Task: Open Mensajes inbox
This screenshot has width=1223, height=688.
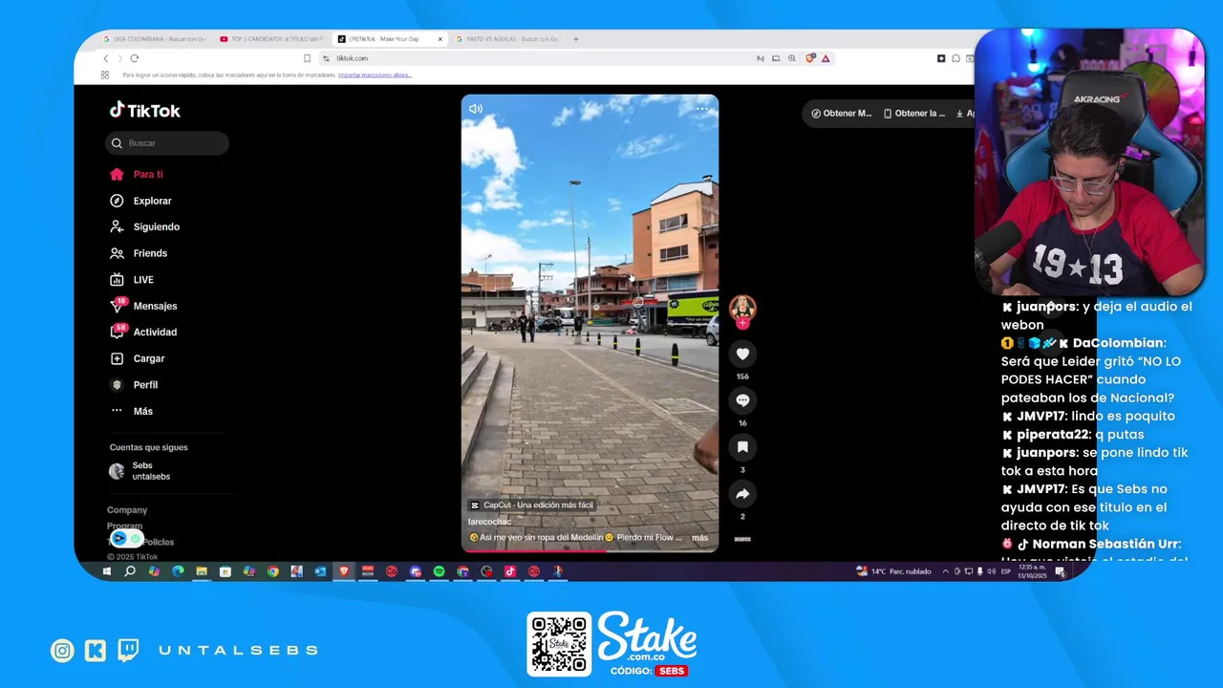Action: [x=143, y=306]
